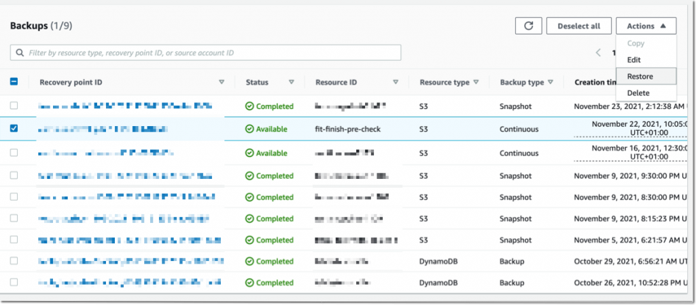Sort by the Backup type column arrow
Viewport: 696px width, 305px height.
(x=551, y=82)
